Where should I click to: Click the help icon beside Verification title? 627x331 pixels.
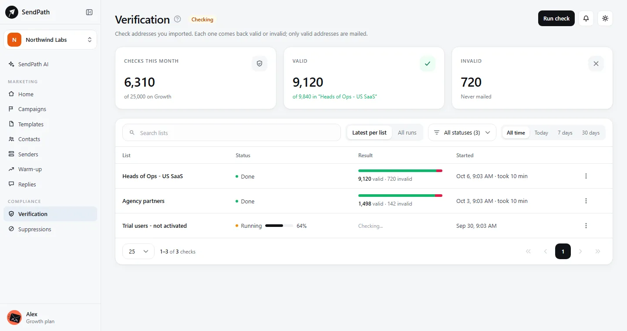(x=177, y=19)
